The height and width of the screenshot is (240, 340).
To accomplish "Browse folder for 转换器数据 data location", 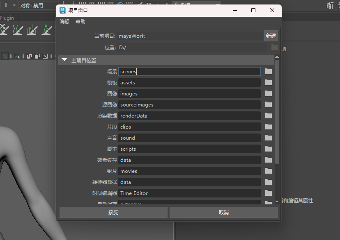I will 269,182.
